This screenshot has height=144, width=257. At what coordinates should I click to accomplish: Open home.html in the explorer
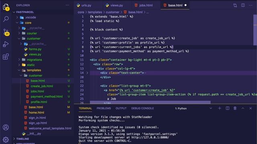pos(37,112)
